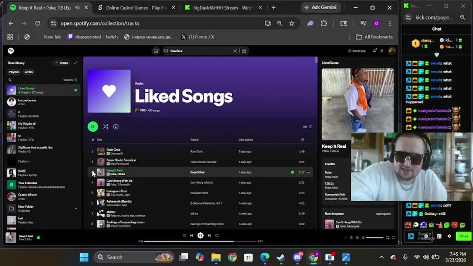473x266 pixels.
Task: Pause playback in bottom player bar
Action: coord(200,235)
